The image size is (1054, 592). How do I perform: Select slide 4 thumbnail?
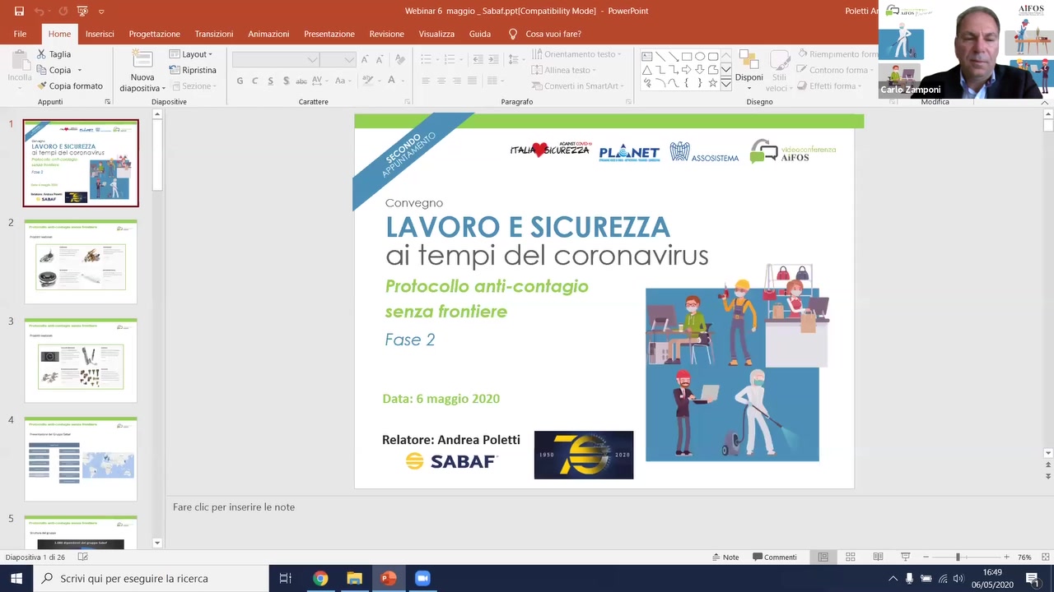81,459
